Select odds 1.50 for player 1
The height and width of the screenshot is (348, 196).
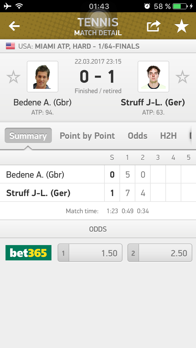[x=90, y=253]
